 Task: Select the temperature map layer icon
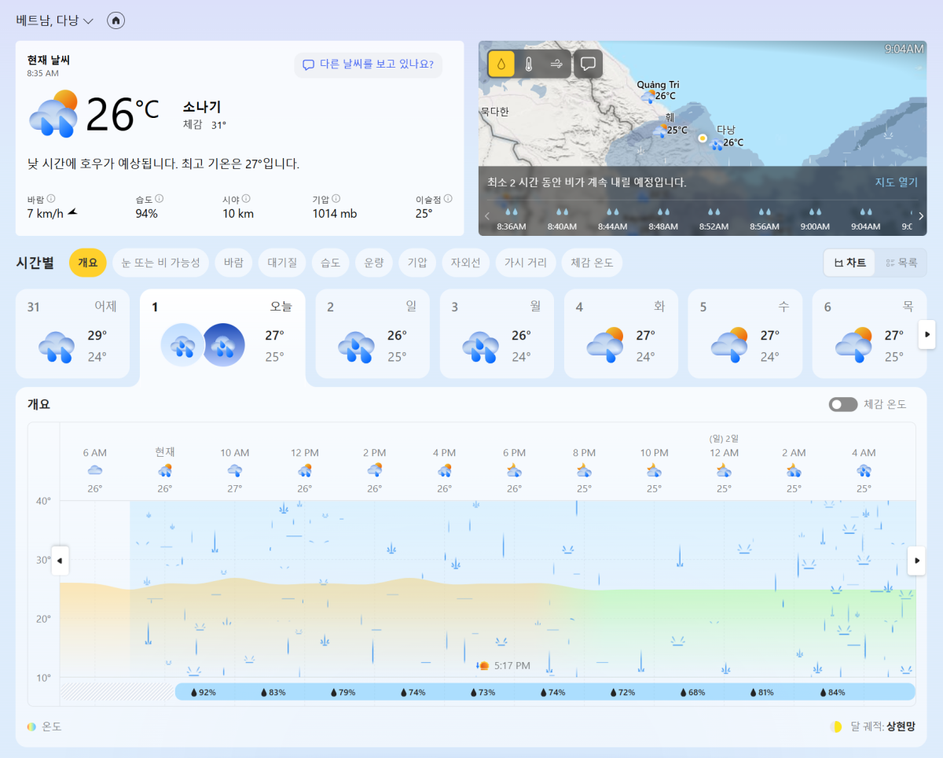tap(529, 64)
